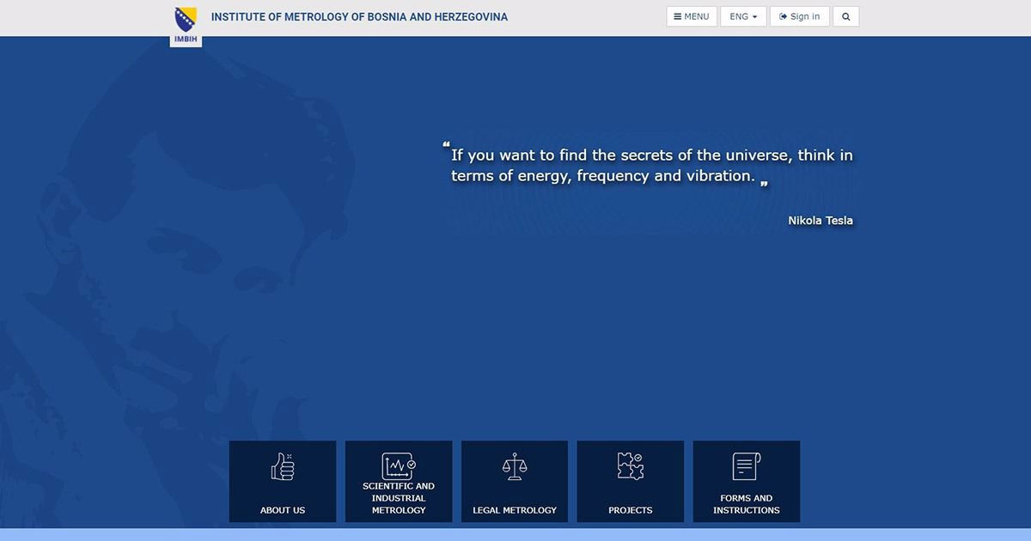The height and width of the screenshot is (541, 1031).
Task: Open the LEGAL METROLOGY tile label
Action: (515, 510)
